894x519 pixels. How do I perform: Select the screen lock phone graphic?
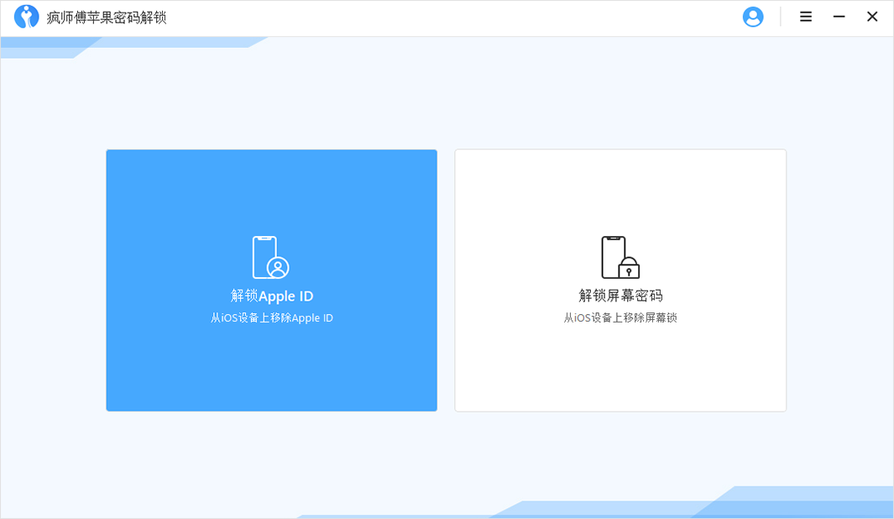coord(620,258)
